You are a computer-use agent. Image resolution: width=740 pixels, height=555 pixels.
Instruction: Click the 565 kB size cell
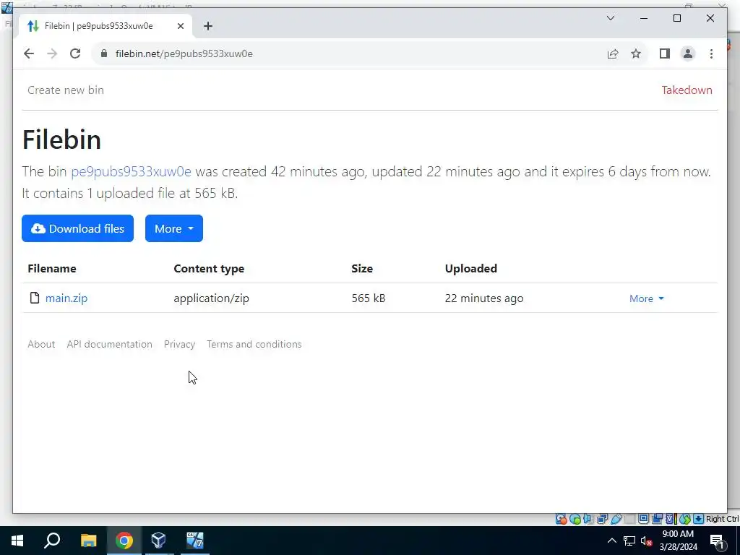[369, 298]
